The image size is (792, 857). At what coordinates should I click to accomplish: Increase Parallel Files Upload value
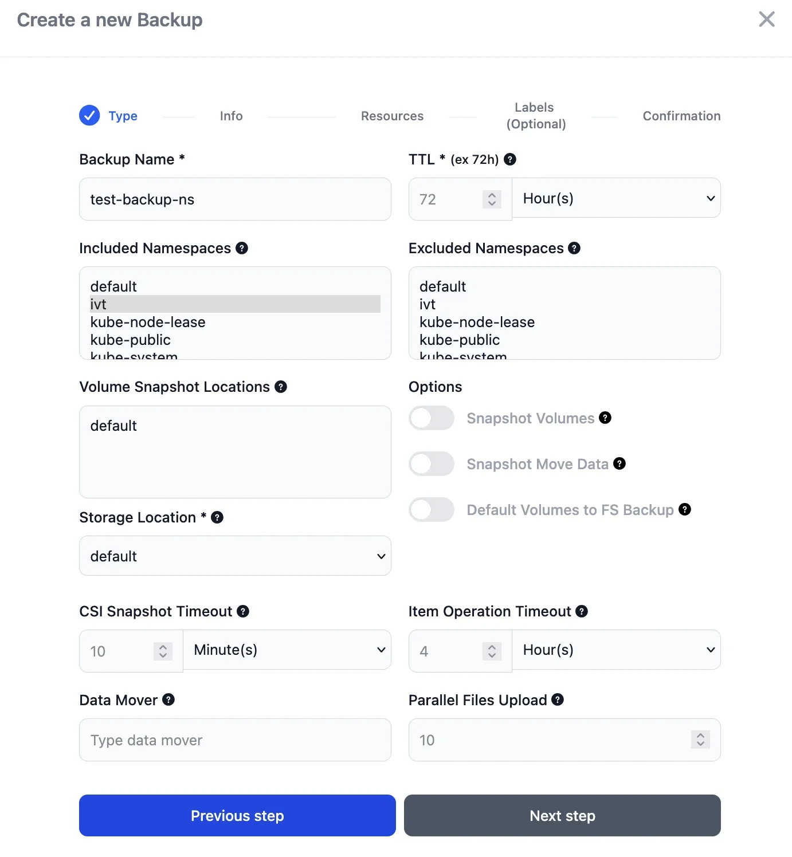[700, 736]
